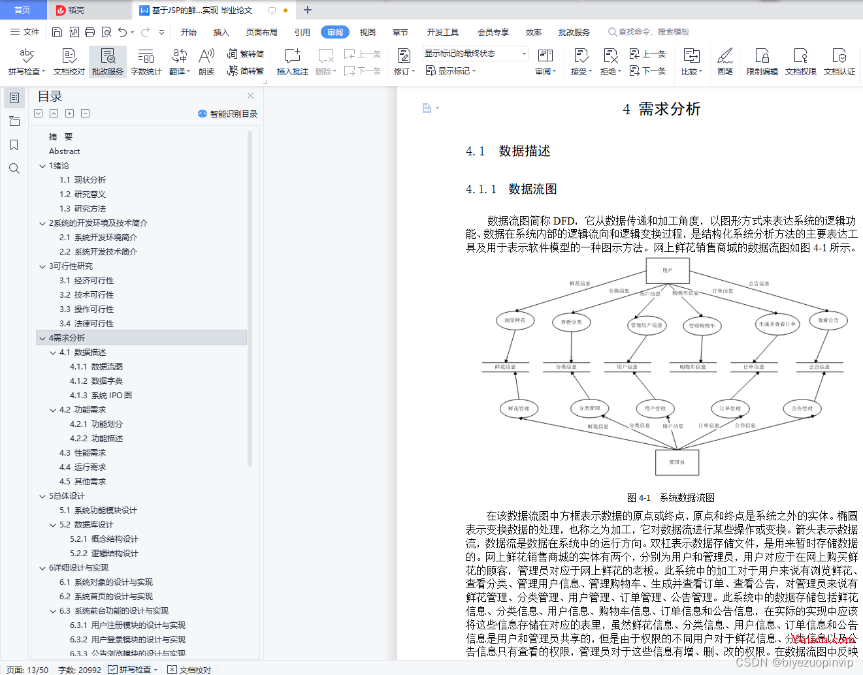This screenshot has width=863, height=675.
Task: Go to previous revision 上一条 beside 拒绝
Action: (x=647, y=54)
